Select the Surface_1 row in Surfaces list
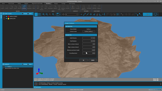 tap(18, 67)
